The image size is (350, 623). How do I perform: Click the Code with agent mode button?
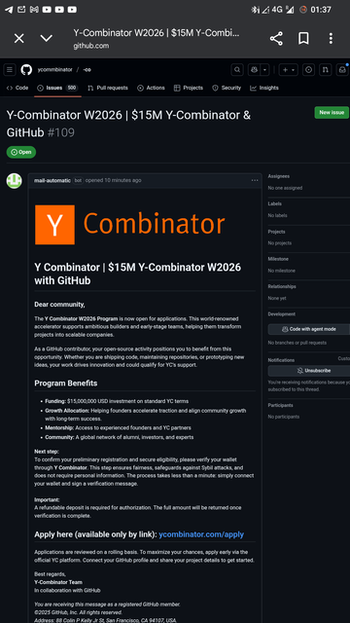point(309,329)
